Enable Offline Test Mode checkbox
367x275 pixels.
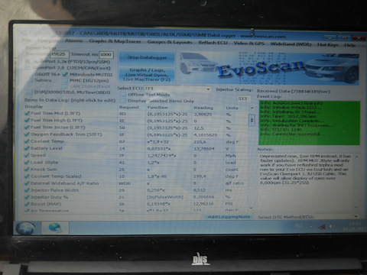click(123, 95)
